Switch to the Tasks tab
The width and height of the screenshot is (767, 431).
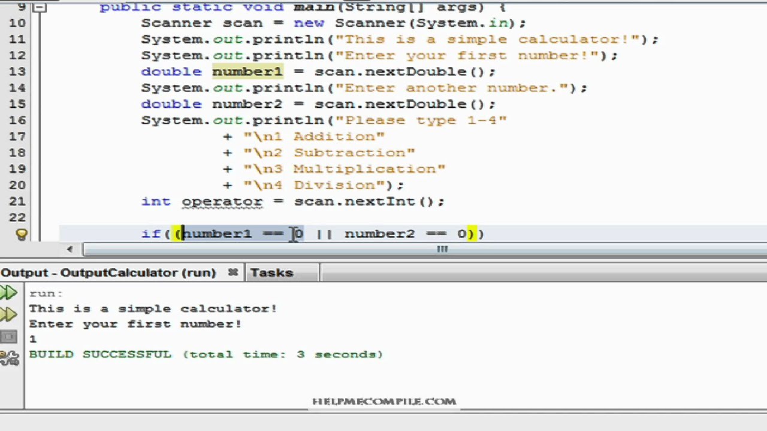[271, 272]
